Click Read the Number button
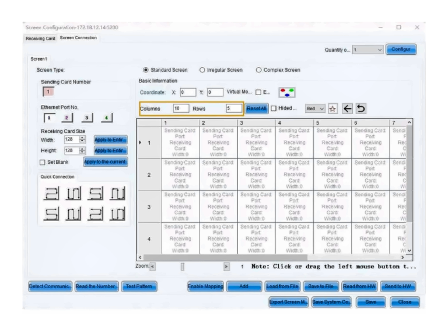448x336 pixels. [97, 286]
